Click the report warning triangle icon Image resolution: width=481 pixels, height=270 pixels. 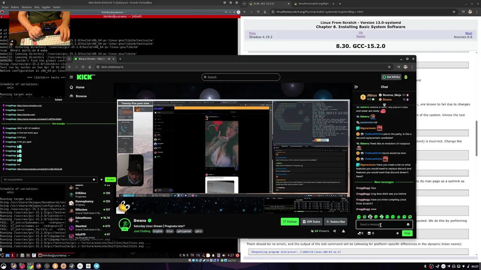pos(343,231)
